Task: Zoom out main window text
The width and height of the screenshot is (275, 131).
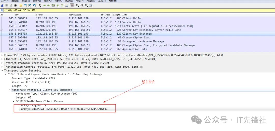Action: coord(82,5)
